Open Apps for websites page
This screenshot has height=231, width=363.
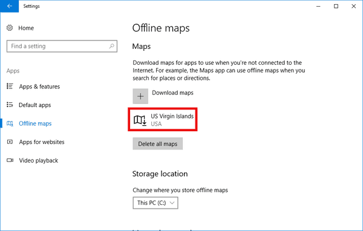click(42, 142)
